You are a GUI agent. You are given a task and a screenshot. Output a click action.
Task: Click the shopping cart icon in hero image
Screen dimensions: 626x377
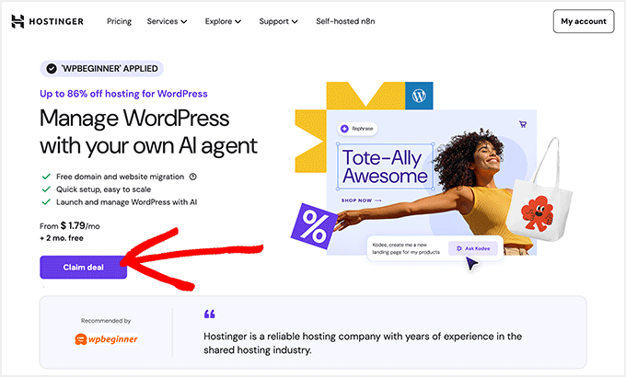[x=523, y=124]
